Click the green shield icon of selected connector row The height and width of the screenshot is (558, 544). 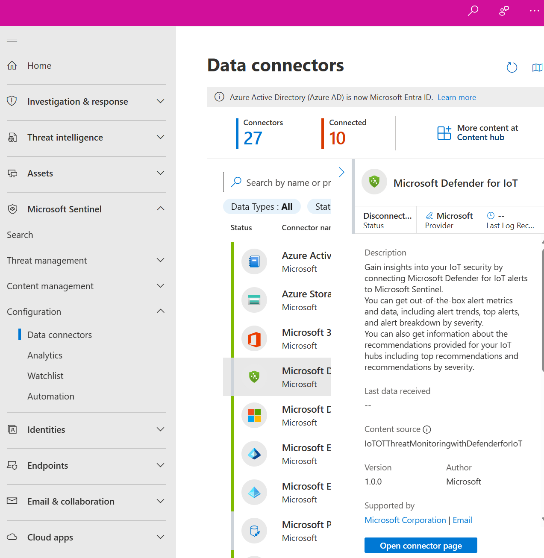254,376
